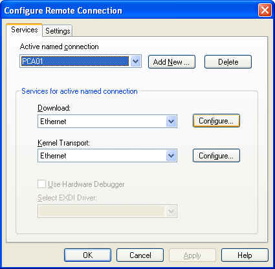Close the Configure Remote Connection window
The image size is (275, 269).
pyautogui.click(x=265, y=10)
